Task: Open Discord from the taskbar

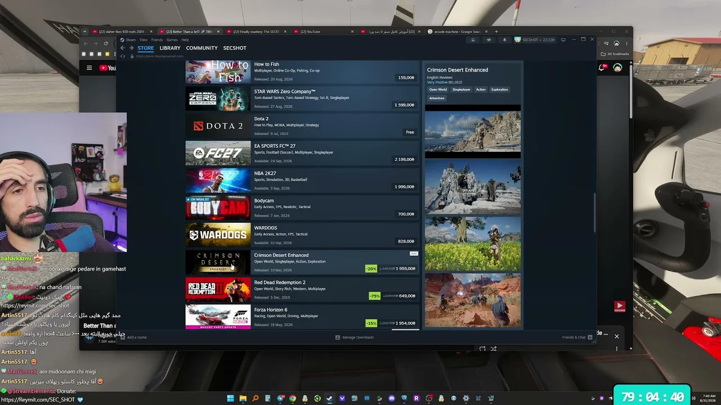Action: 391,398
